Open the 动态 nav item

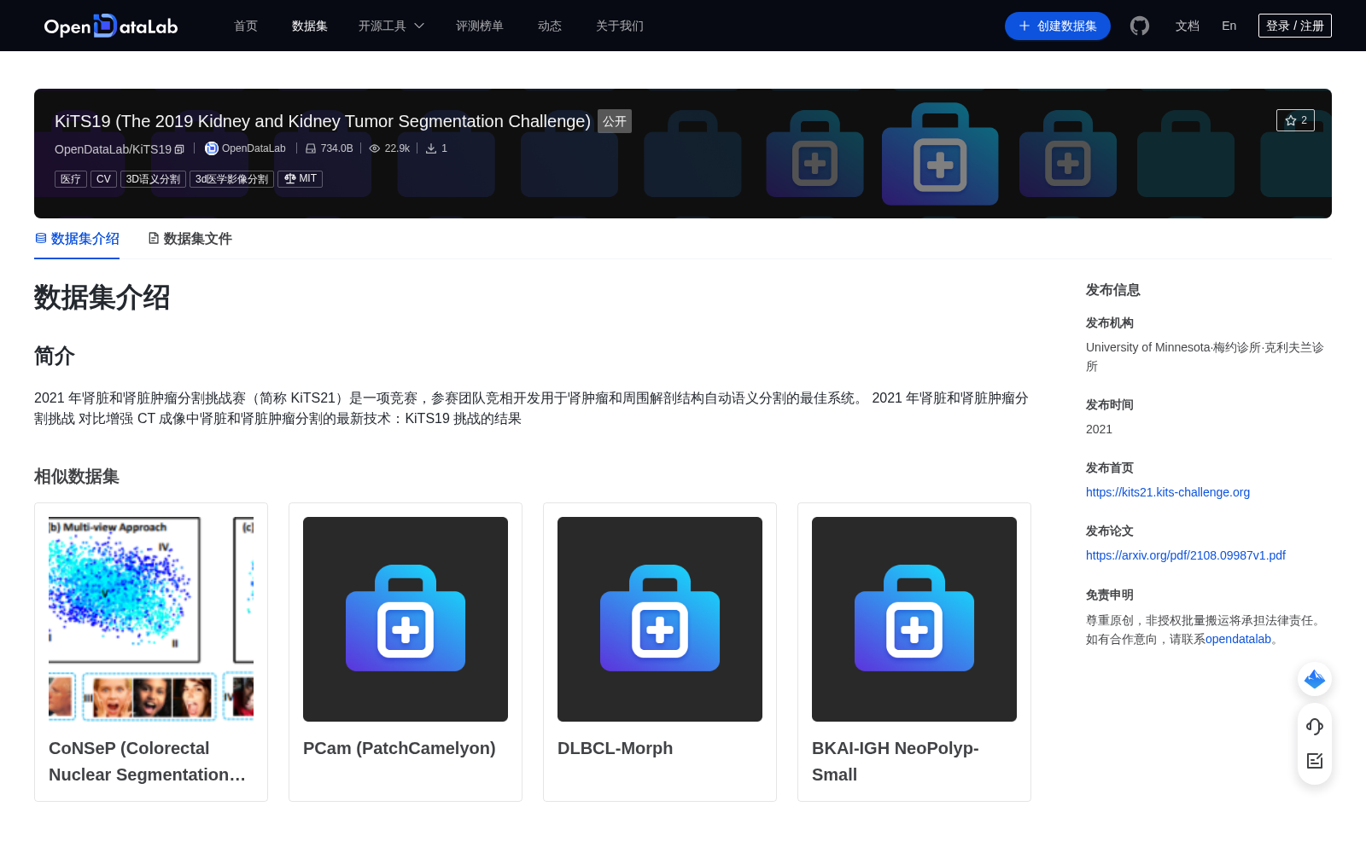550,26
